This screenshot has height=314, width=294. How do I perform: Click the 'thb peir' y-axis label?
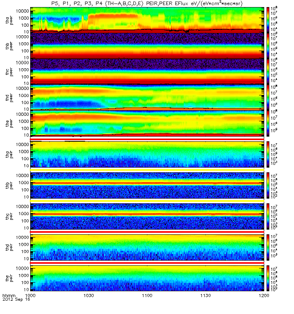pos(9,185)
